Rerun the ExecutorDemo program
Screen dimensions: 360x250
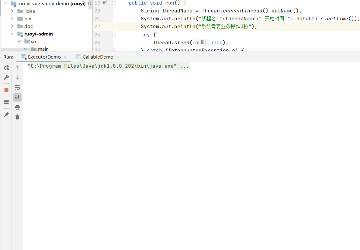pyautogui.click(x=6, y=68)
